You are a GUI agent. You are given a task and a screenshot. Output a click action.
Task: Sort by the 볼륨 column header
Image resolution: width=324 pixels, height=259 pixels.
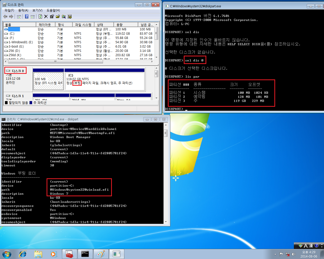pyautogui.click(x=20, y=25)
